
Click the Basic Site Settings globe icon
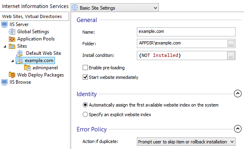tap(75, 8)
